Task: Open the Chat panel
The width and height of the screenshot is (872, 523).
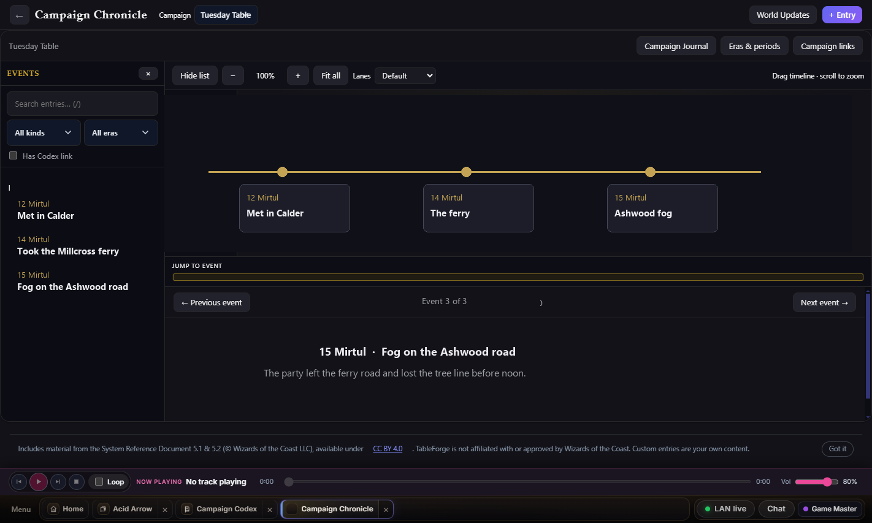Action: pyautogui.click(x=776, y=509)
